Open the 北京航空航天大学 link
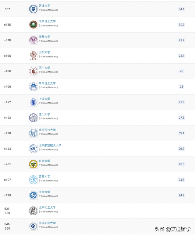 coord(50,145)
